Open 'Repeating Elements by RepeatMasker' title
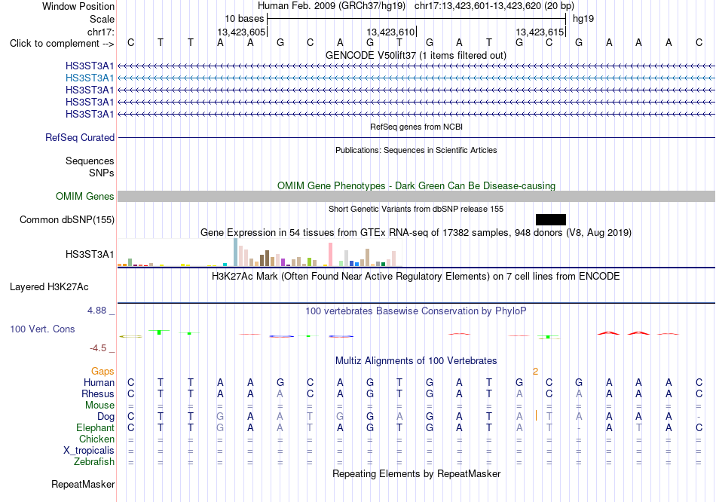716x502 pixels. coord(416,473)
